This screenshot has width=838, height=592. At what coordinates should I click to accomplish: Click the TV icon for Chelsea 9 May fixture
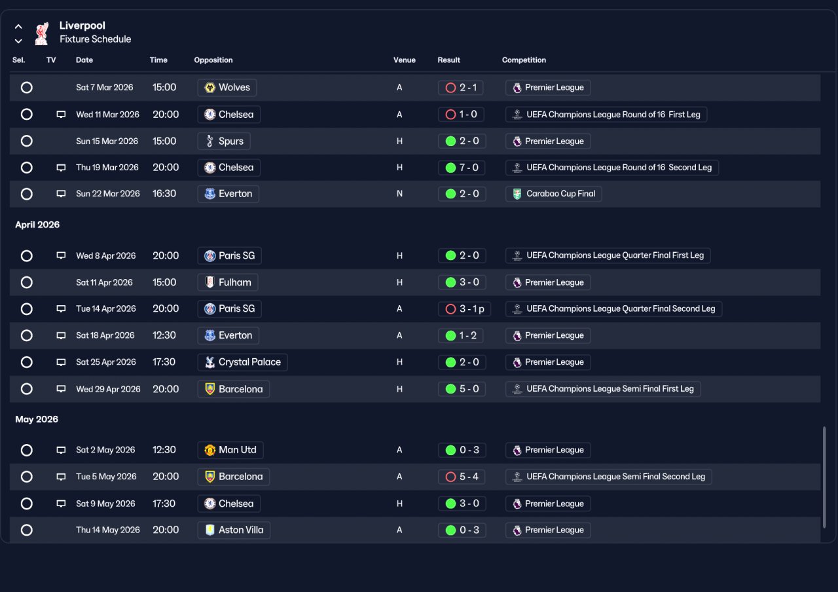coord(61,504)
